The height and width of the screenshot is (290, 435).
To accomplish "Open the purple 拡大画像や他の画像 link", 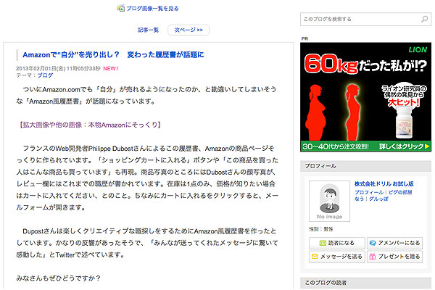I will 89,125.
